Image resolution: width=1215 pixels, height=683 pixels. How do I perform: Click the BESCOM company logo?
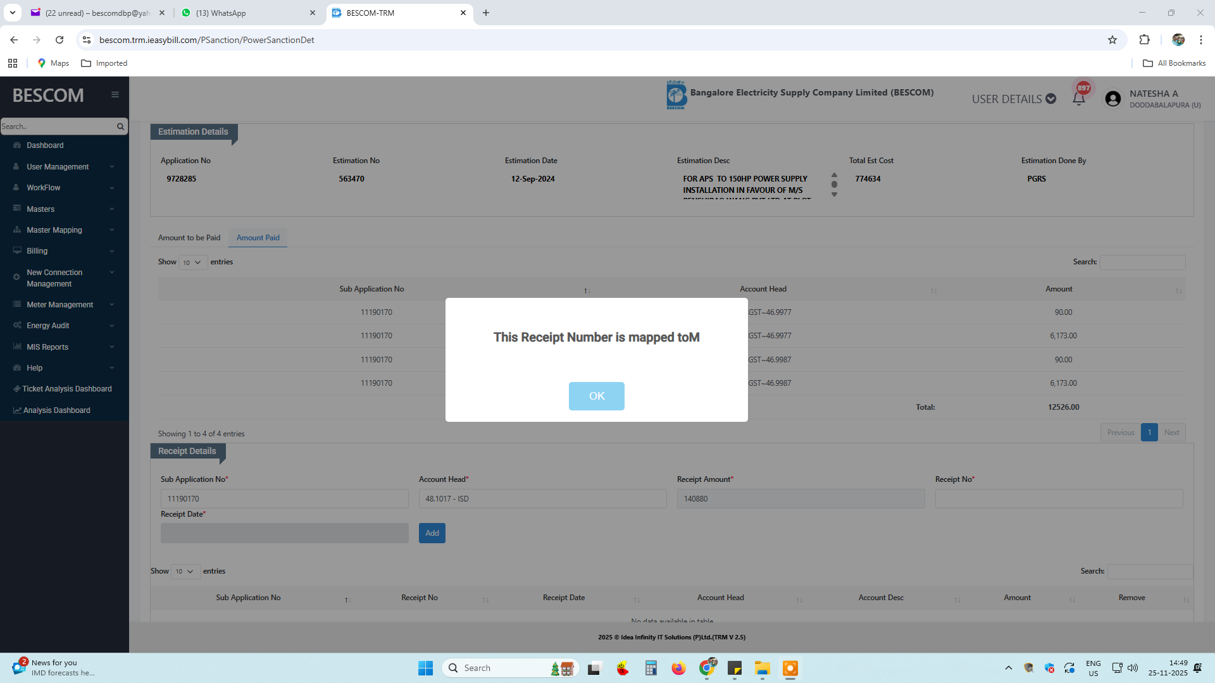pyautogui.click(x=676, y=95)
